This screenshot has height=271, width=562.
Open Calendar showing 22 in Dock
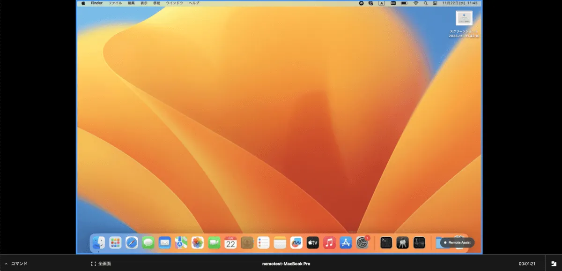coord(230,242)
